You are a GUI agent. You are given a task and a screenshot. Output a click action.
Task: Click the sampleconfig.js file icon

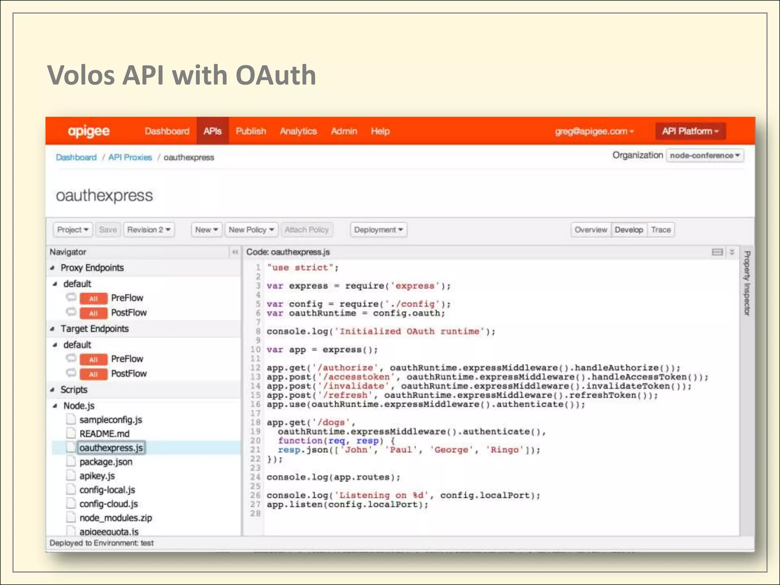point(71,419)
